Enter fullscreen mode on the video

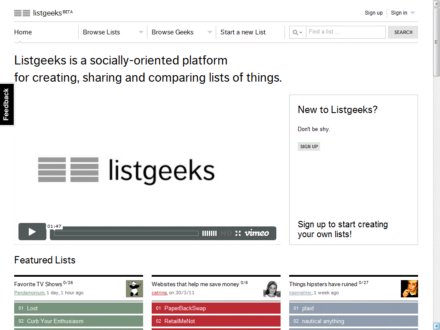coord(238,233)
